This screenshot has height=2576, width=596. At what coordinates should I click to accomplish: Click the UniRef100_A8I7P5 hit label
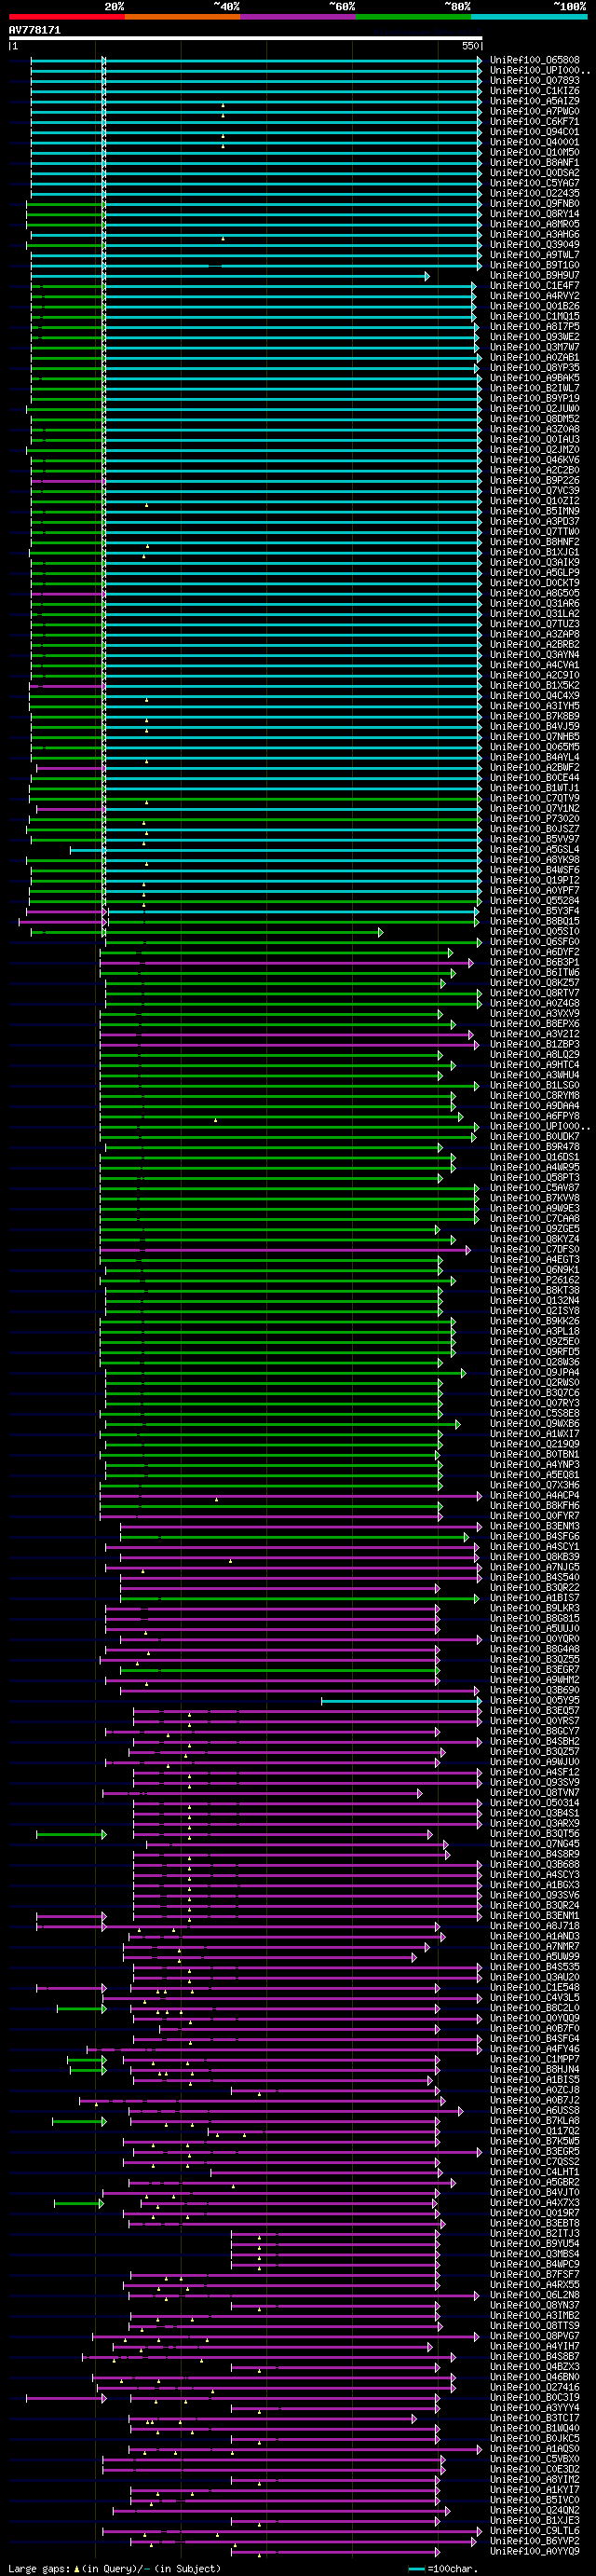[x=534, y=326]
